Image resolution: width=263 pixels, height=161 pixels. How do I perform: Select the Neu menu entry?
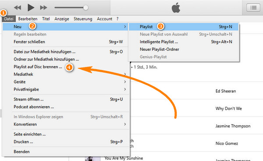pos(66,27)
